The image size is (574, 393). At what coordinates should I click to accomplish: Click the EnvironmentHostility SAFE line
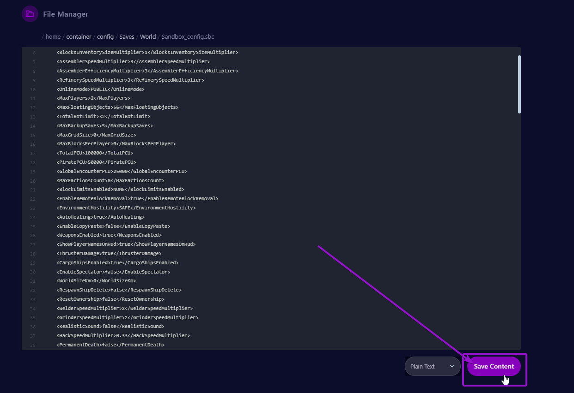tap(126, 208)
